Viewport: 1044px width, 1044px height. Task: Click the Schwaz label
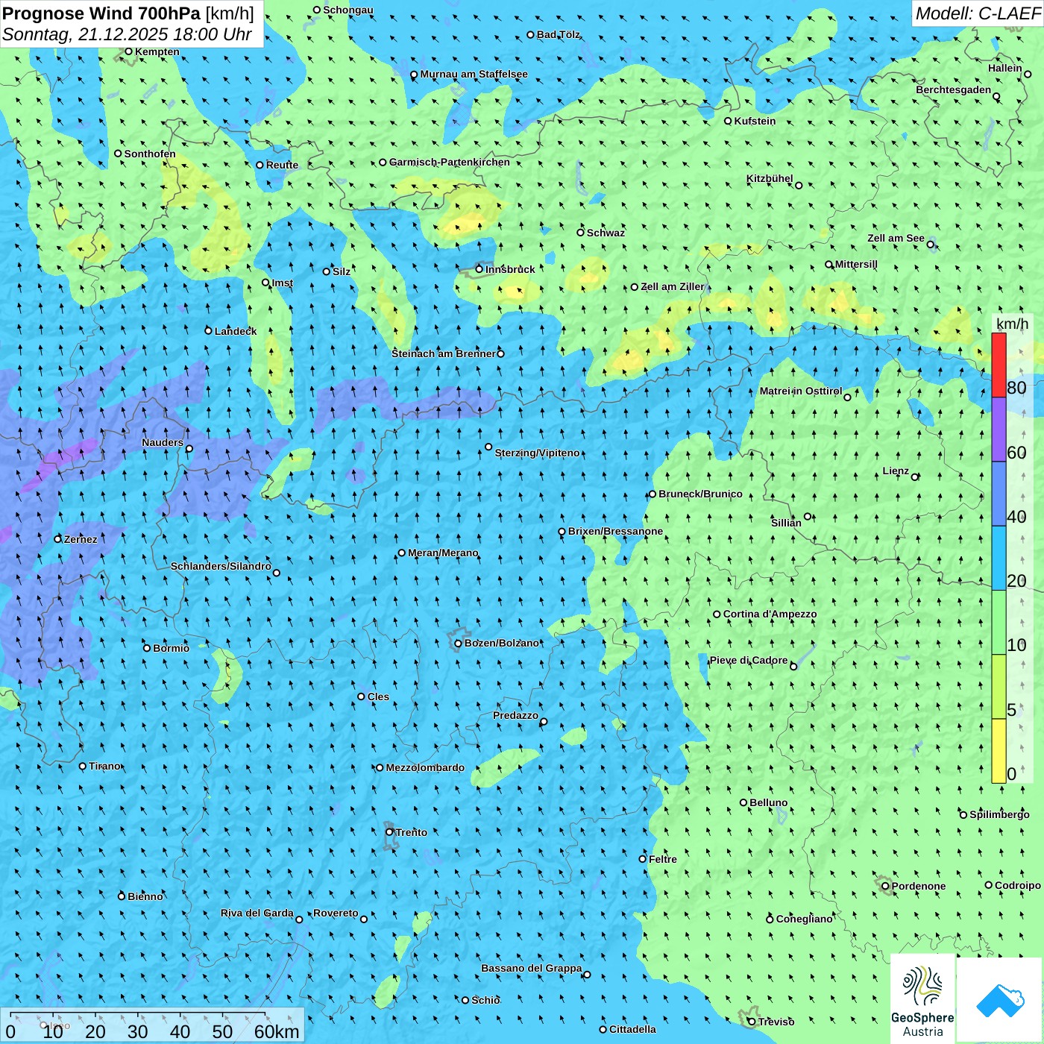click(x=606, y=233)
